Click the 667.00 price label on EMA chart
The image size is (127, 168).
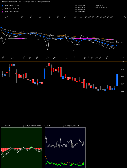[119, 43]
